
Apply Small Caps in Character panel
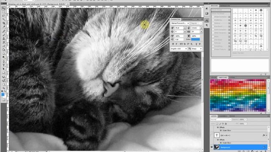(x=185, y=44)
